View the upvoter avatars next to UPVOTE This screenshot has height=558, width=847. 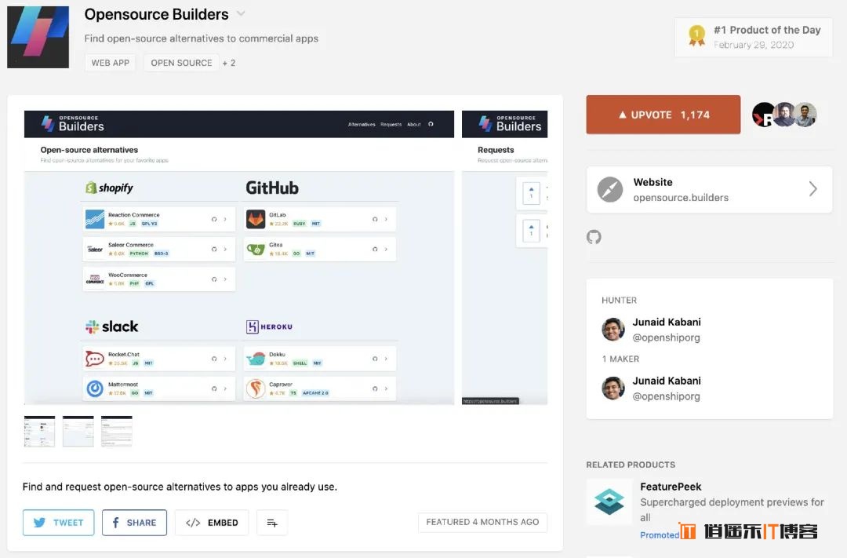784,114
